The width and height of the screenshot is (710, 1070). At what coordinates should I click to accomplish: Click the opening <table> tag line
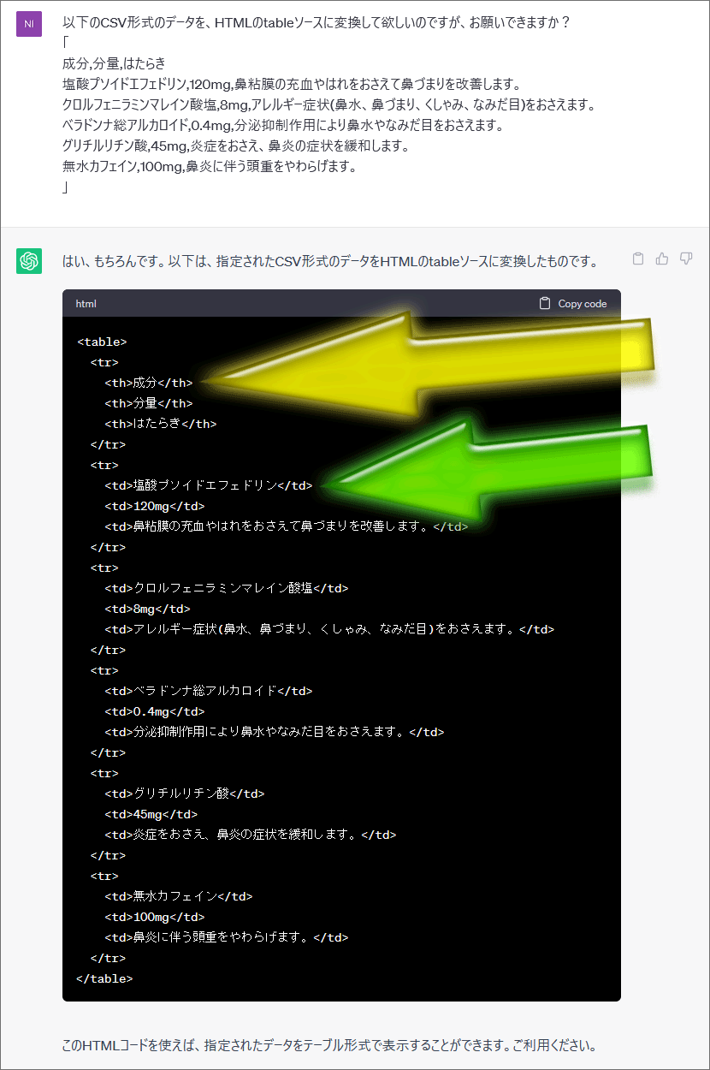(x=102, y=342)
